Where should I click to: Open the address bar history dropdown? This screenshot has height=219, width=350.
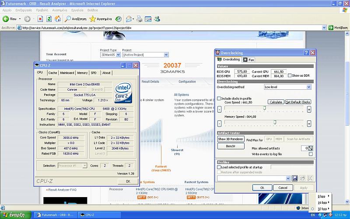pyautogui.click(x=324, y=28)
